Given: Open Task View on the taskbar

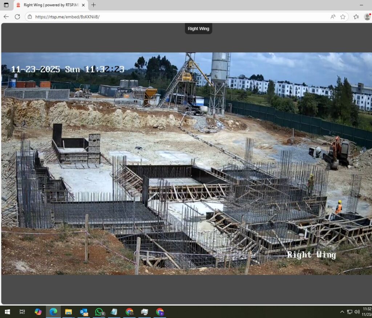Looking at the screenshot, I should click(22, 312).
